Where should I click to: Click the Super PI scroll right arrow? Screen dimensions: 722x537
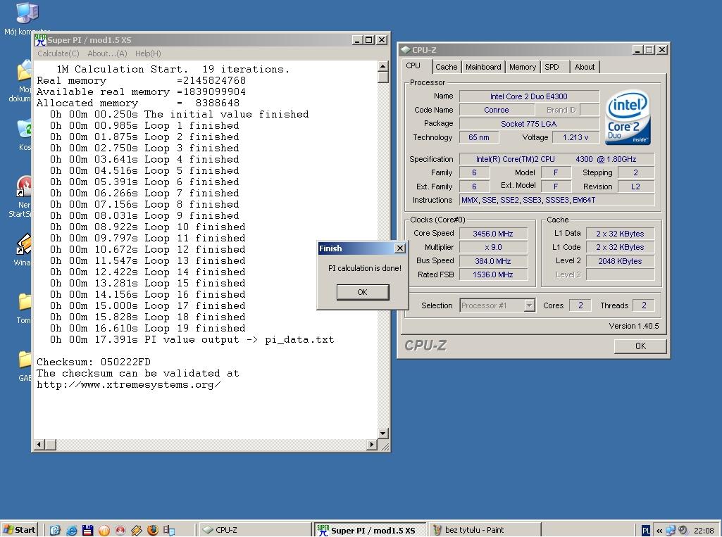(372, 444)
